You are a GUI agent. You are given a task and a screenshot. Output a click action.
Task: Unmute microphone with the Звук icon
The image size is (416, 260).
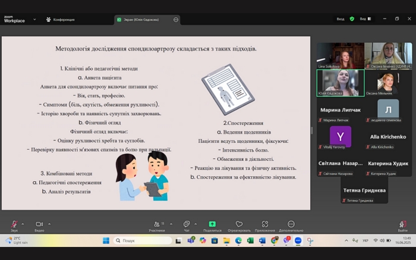coord(14,225)
